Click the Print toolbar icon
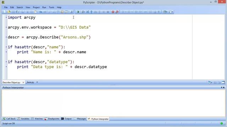227x127 pixels. coord(22,12)
